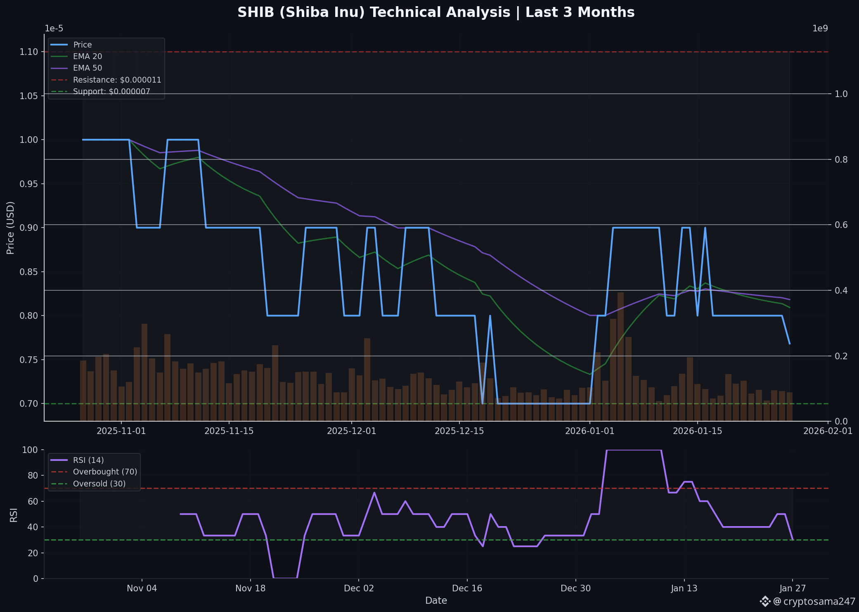Click the Jan 27 RSI axis label
This screenshot has height=612, width=859.
click(793, 588)
